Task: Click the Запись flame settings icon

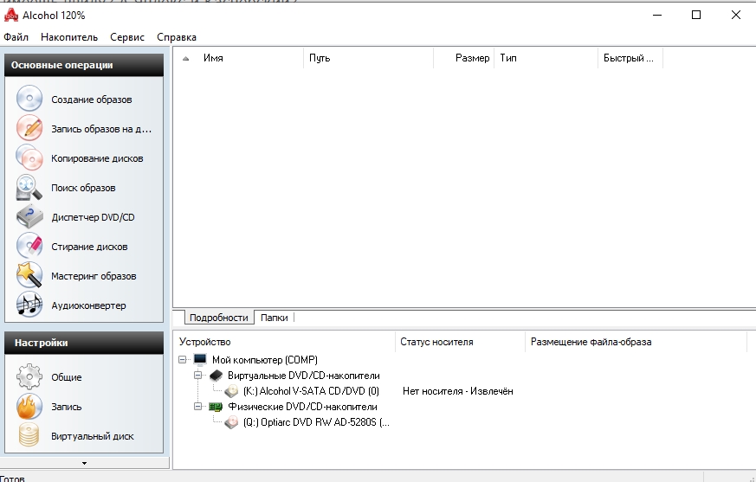Action: [29, 406]
